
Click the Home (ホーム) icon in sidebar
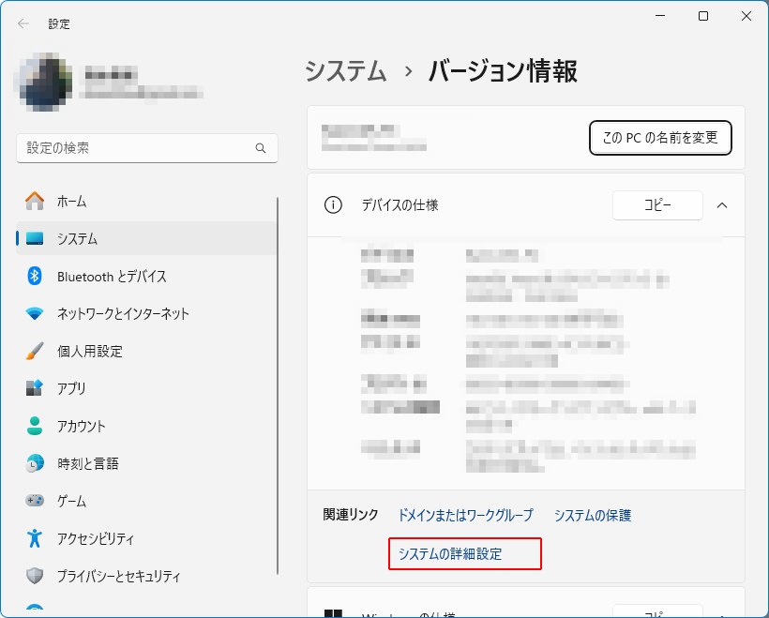(x=35, y=201)
